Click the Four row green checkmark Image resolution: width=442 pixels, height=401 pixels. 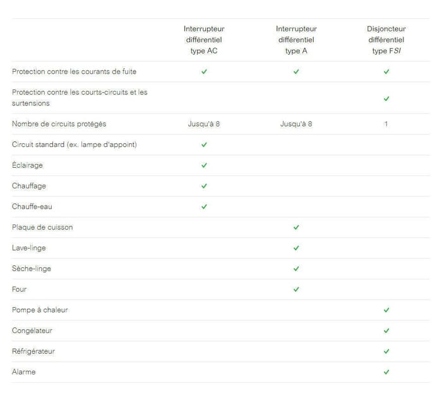(x=296, y=289)
